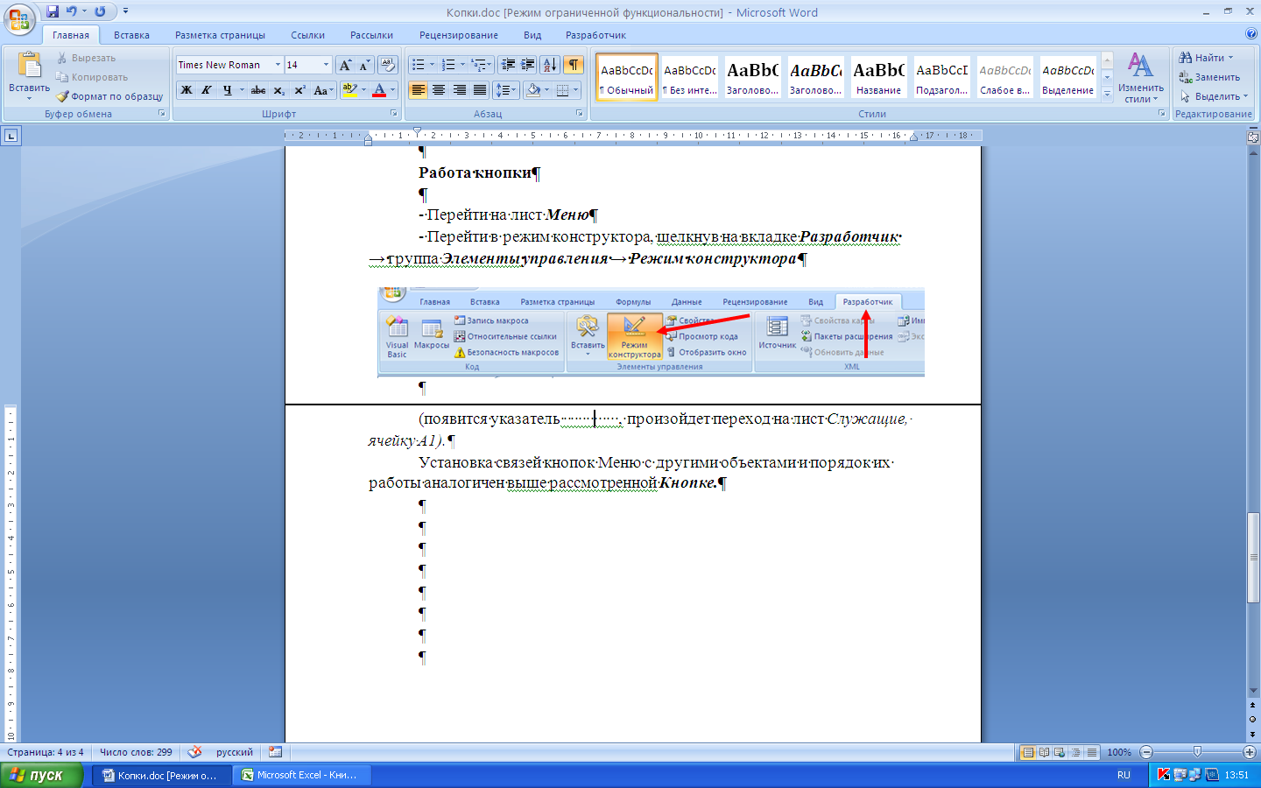Toggle superscript formatting
The image size is (1261, 788).
coord(299,90)
